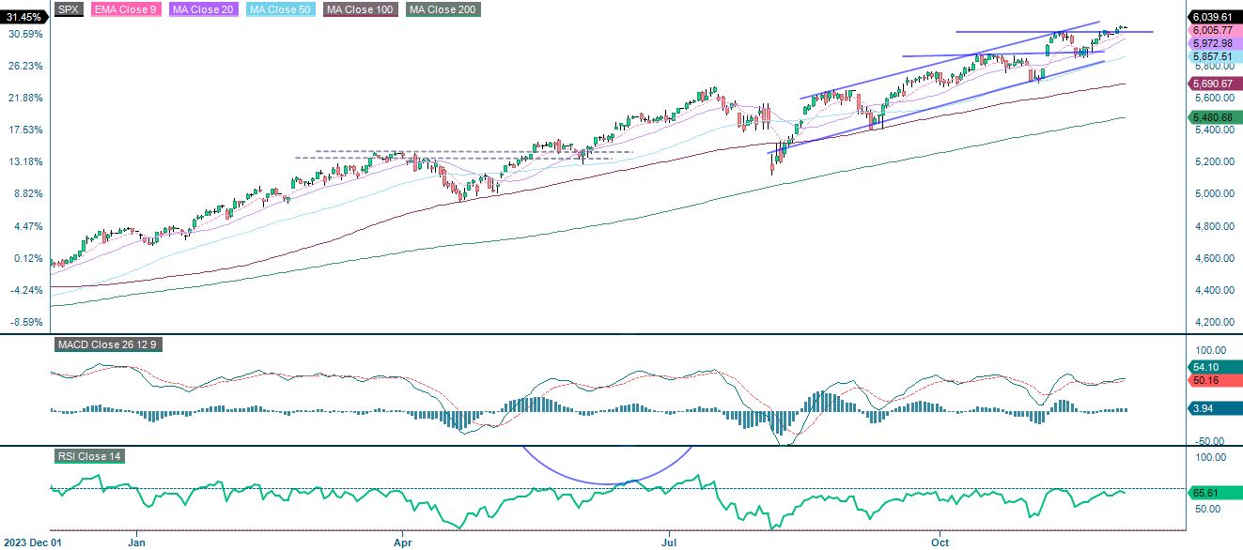Click the Oct time axis label
Screen dimensions: 1243x550
click(x=940, y=542)
